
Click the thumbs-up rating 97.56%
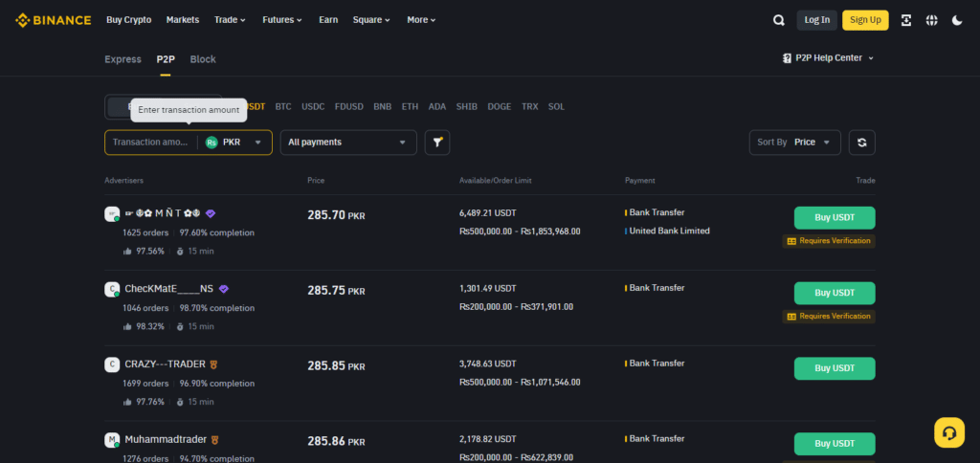coord(144,252)
